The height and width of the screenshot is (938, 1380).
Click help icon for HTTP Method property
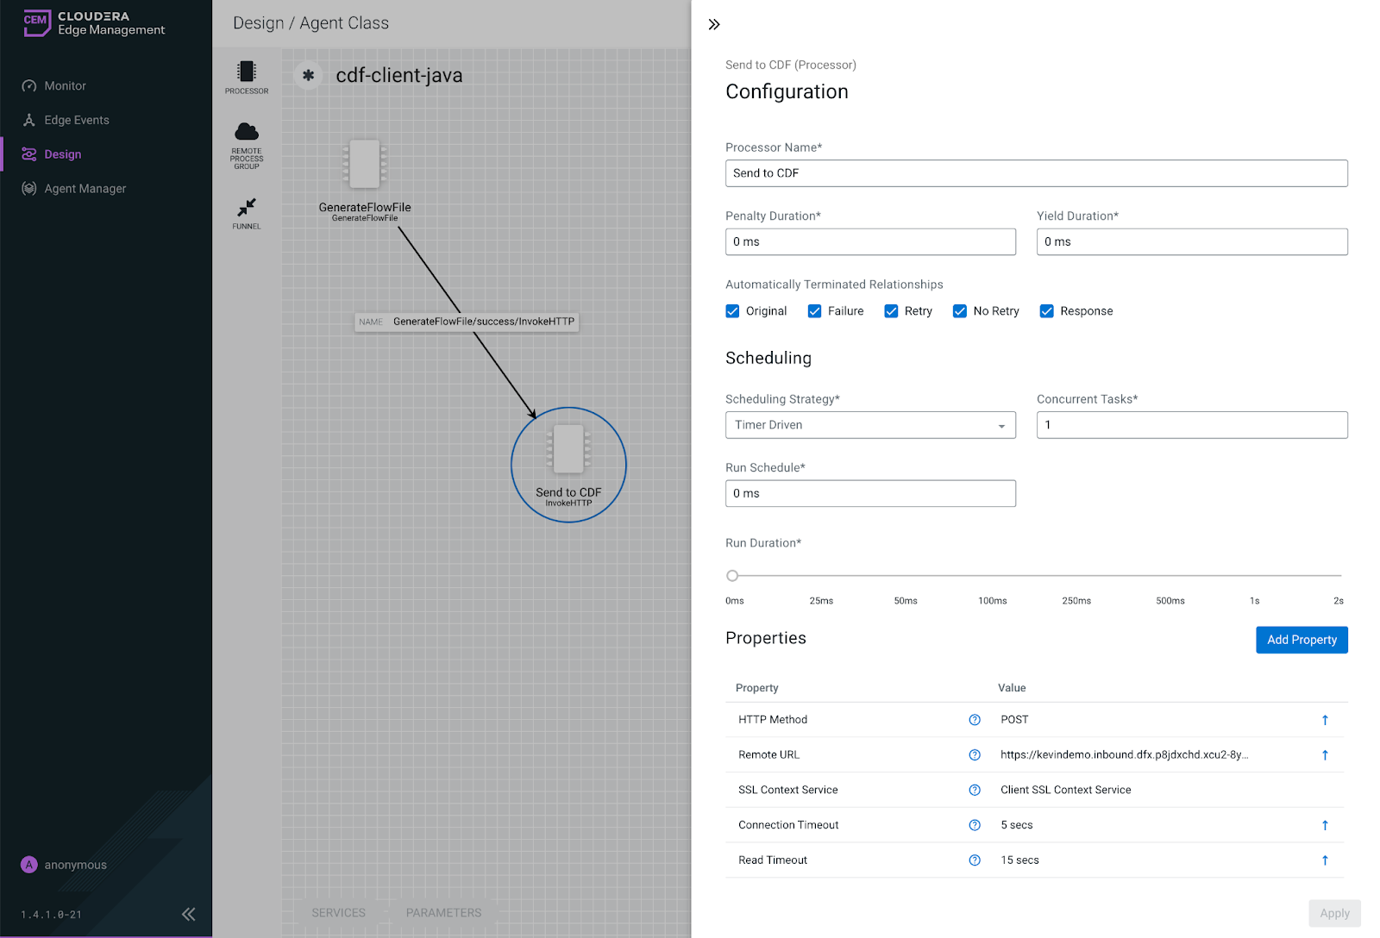pyautogui.click(x=975, y=720)
